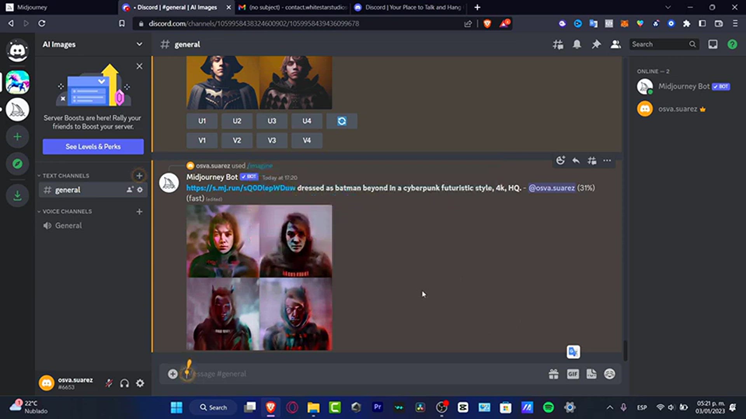The image size is (746, 419).
Task: Dismiss the Server Boosts banner
Action: (x=139, y=66)
